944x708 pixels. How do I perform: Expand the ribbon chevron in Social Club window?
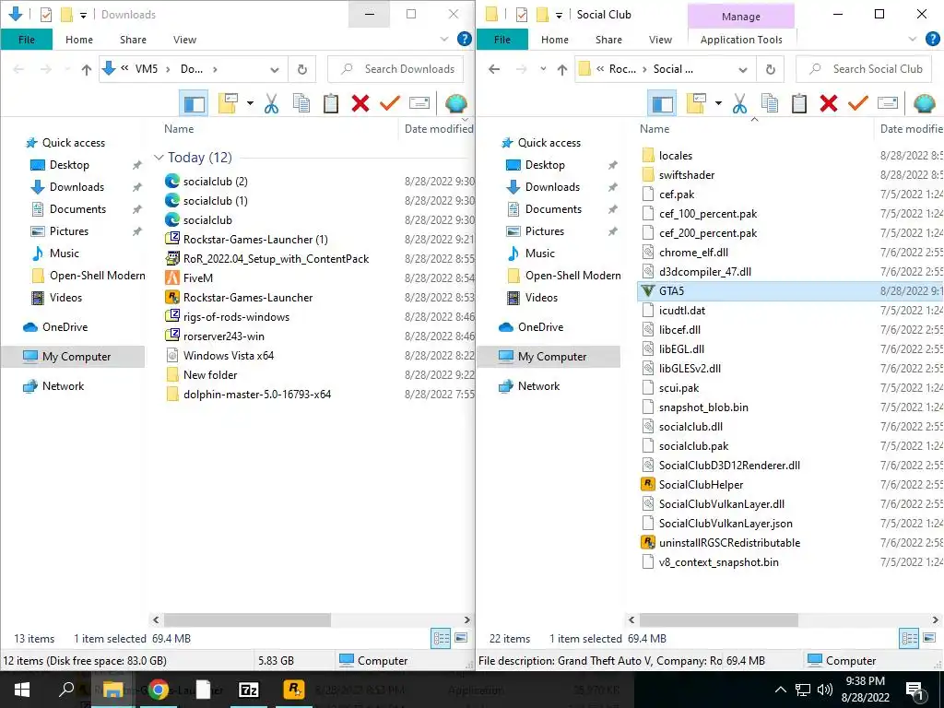(913, 39)
